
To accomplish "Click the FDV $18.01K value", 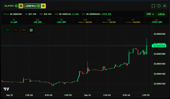I will coord(48,14).
